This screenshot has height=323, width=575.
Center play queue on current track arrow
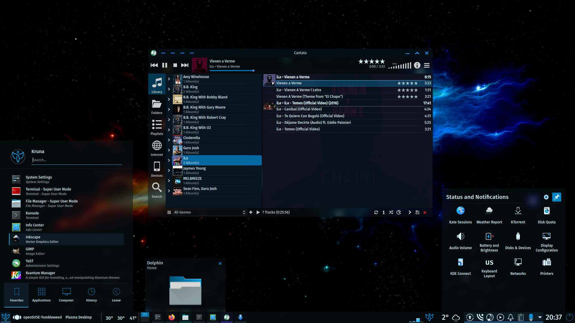coord(410,212)
